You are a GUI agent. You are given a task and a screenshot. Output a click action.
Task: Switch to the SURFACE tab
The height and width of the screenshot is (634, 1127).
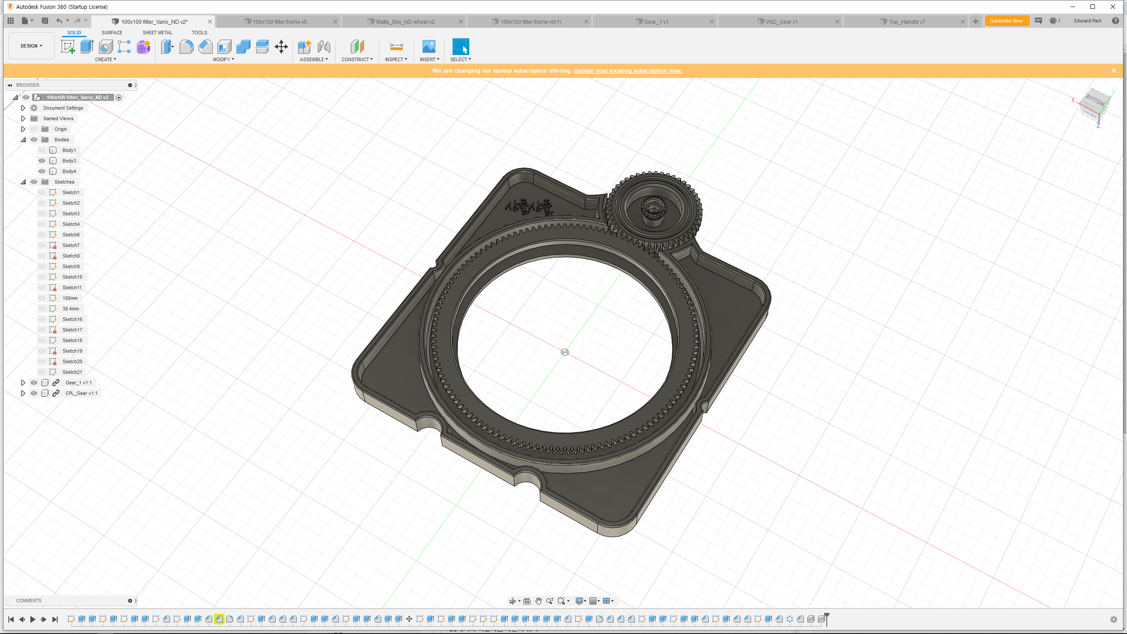click(x=112, y=33)
